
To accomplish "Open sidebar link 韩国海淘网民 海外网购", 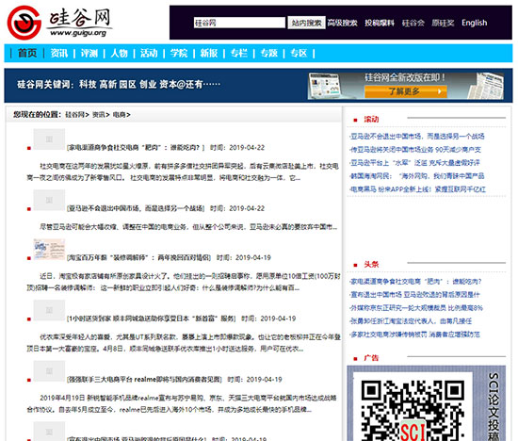I will click(417, 176).
